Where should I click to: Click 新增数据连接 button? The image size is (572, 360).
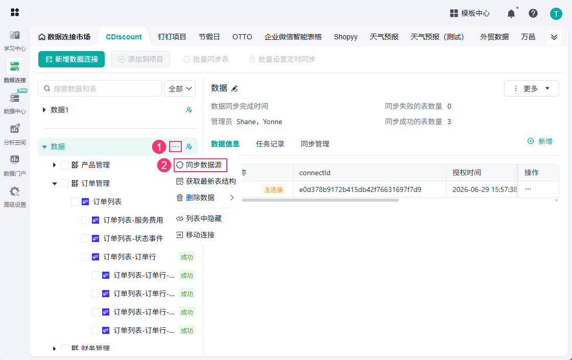(71, 59)
